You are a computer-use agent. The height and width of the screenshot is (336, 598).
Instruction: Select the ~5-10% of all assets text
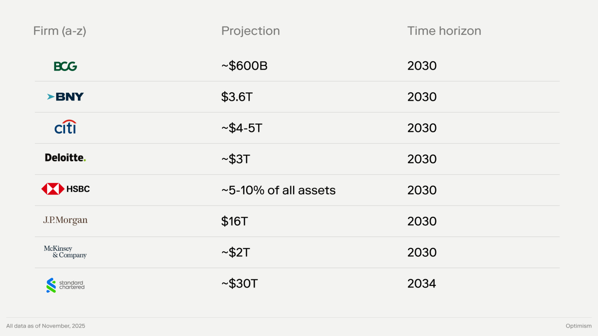(279, 190)
